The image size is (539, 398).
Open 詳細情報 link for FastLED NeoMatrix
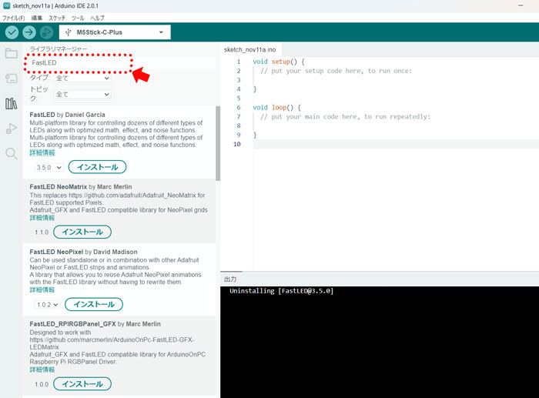(42, 218)
